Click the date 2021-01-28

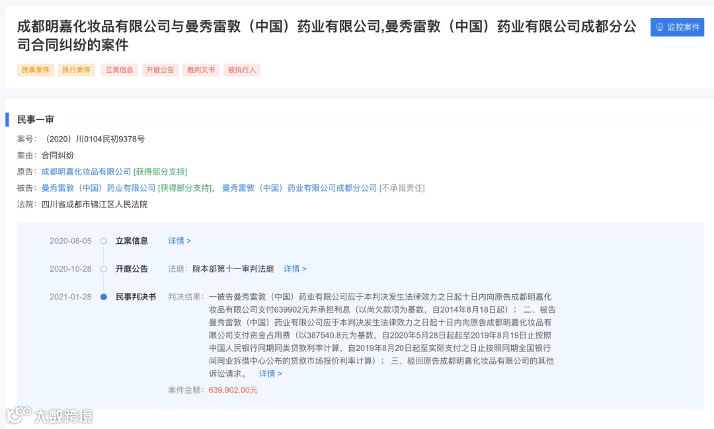click(x=71, y=297)
